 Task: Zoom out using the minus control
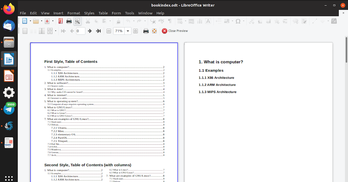click(108, 31)
